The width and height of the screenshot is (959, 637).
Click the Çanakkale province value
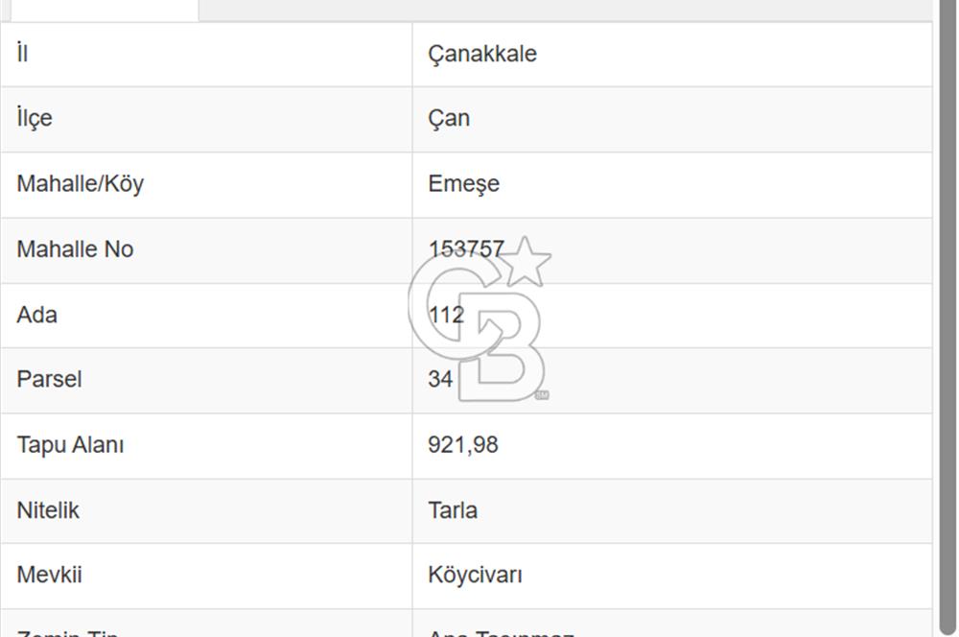(x=482, y=54)
